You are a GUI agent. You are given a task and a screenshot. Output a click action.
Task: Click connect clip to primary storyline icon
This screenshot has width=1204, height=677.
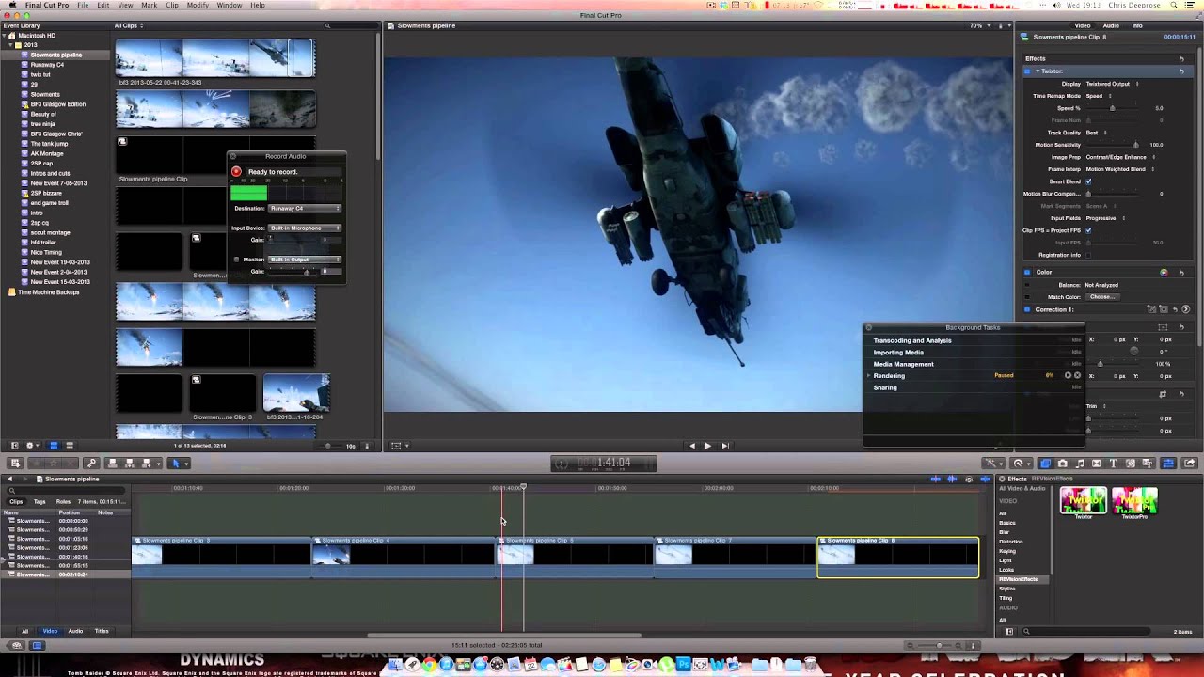[x=112, y=463]
